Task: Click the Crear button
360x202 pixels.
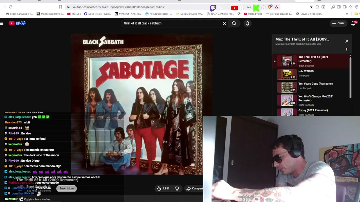Action: (338, 23)
